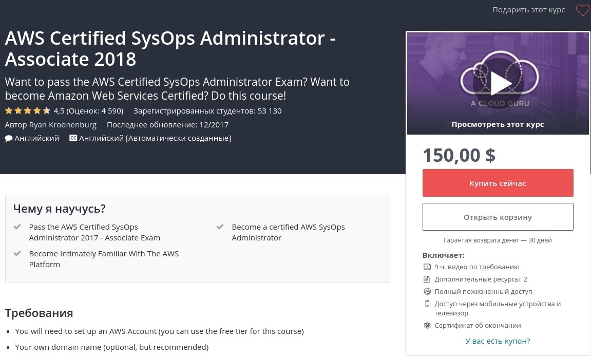
Task: Click 'Подарить этот курс' link
Action: pyautogui.click(x=528, y=10)
